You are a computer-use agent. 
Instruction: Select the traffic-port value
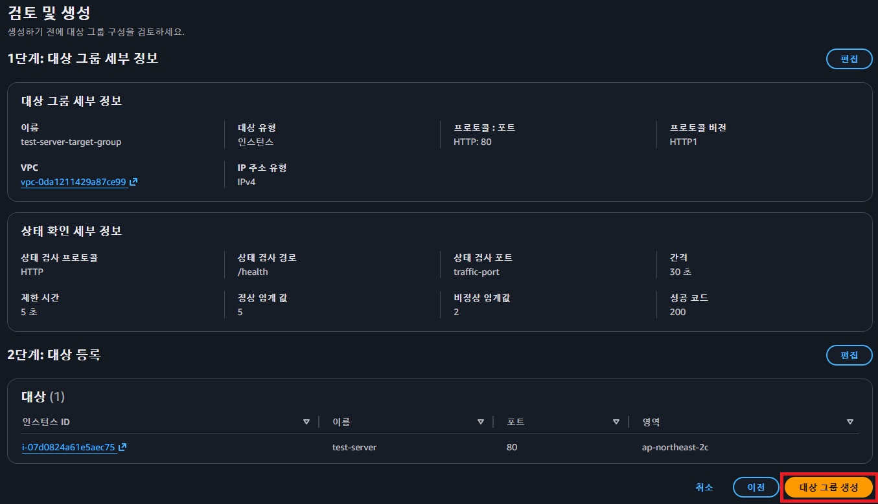click(x=476, y=272)
